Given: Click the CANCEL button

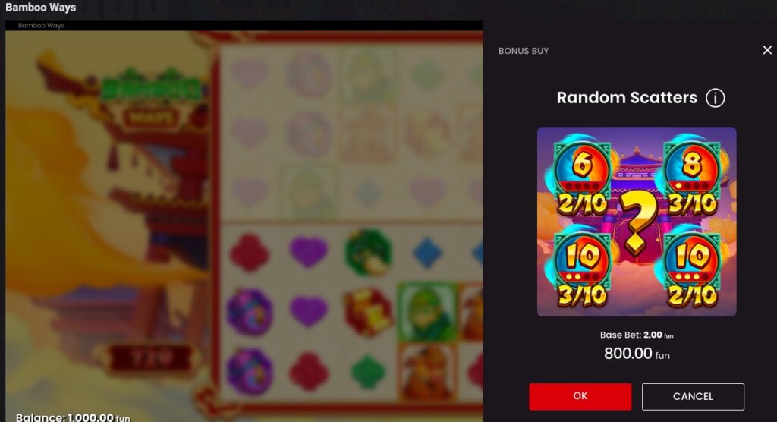Looking at the screenshot, I should pyautogui.click(x=693, y=396).
